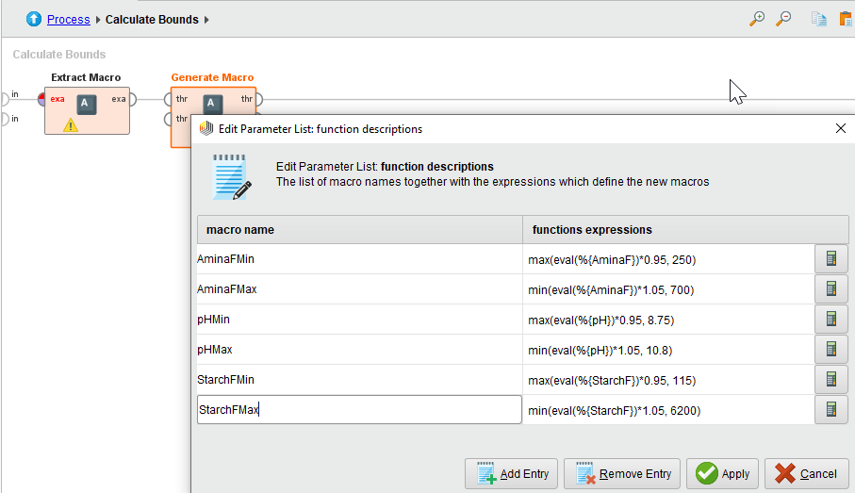Click the Process breadcrumb link
This screenshot has width=855, height=493.
click(x=68, y=20)
